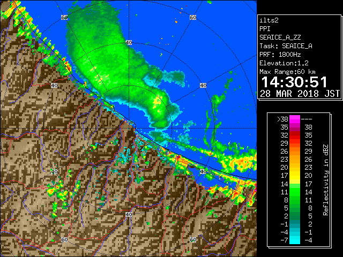
Task: Click the 14:30:51 timestamp
Action: click(x=294, y=82)
